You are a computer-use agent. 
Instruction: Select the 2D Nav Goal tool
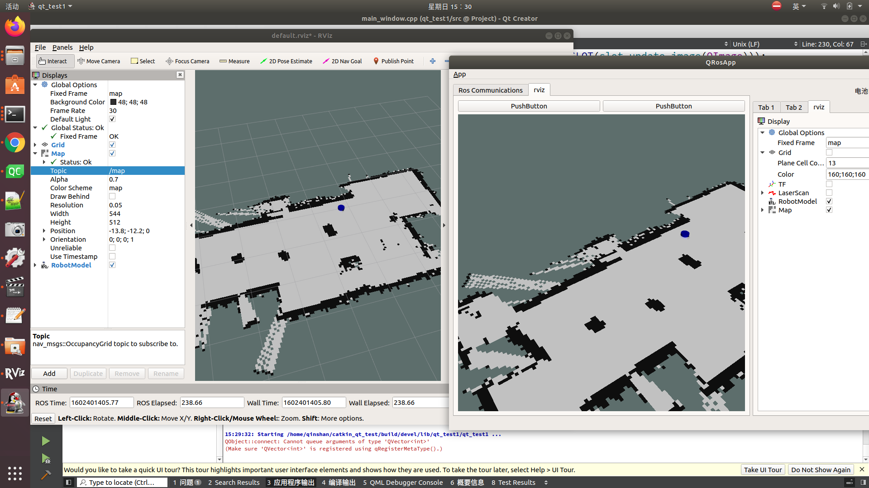342,61
